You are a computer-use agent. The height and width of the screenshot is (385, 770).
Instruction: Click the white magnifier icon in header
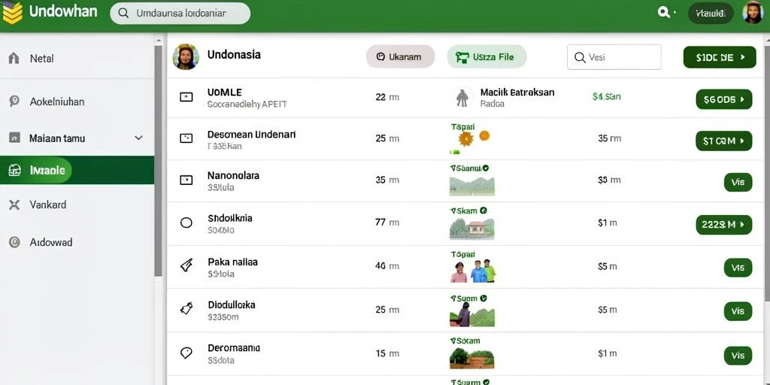[x=664, y=13]
